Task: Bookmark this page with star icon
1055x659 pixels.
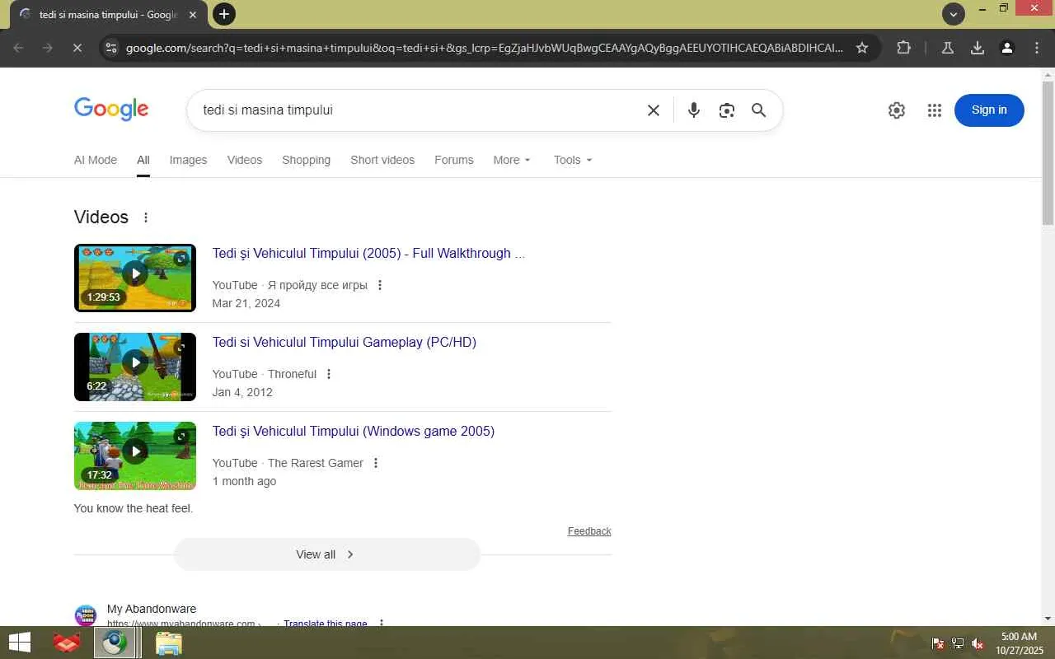Action: pos(862,48)
